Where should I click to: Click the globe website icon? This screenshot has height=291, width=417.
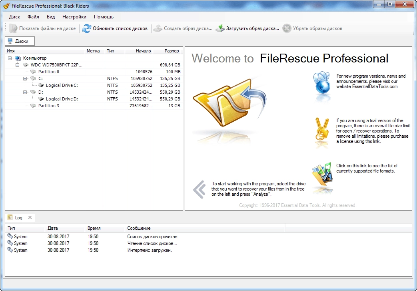322,82
